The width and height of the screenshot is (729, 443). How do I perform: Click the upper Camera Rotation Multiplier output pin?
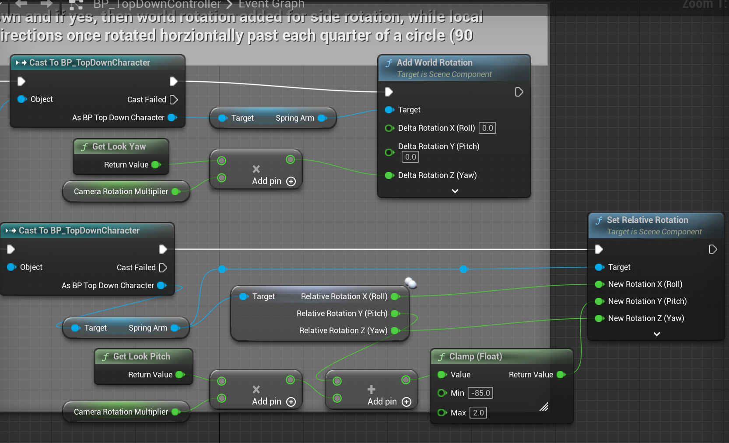176,192
